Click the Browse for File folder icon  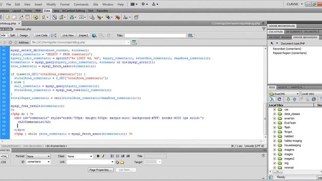122,162
